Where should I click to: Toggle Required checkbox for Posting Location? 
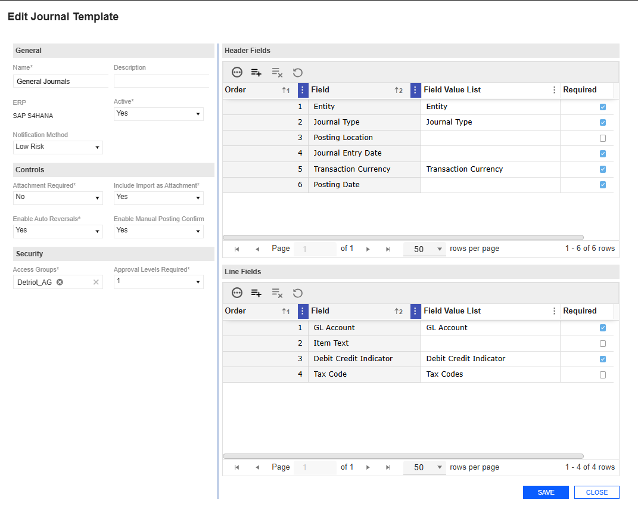(603, 138)
